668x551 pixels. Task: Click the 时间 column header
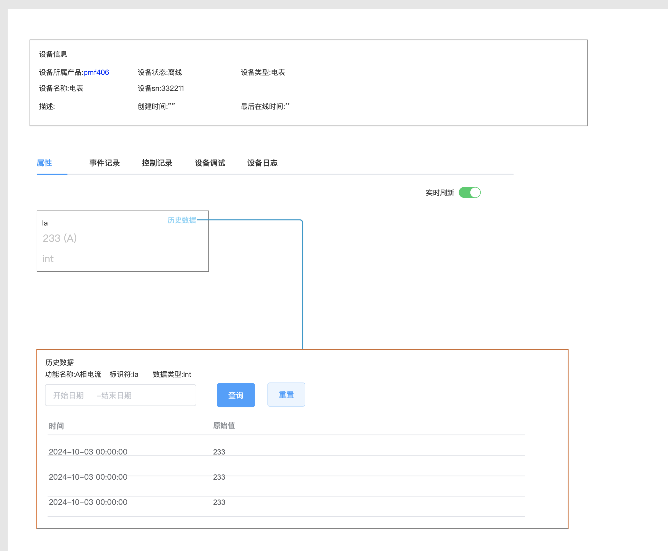(56, 426)
